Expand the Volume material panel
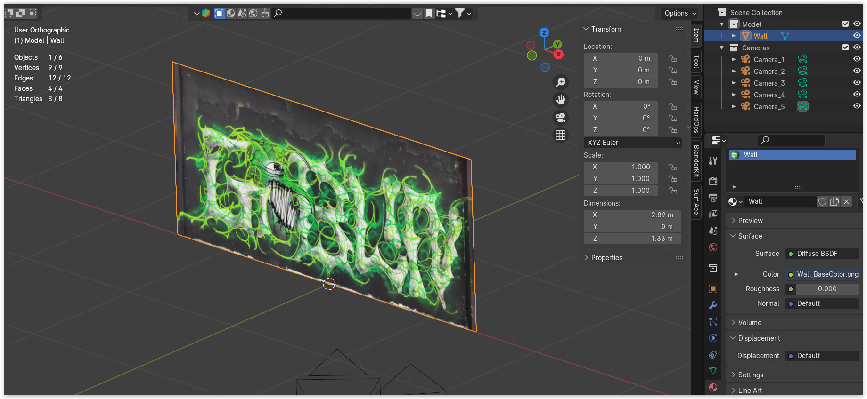This screenshot has width=867, height=399. coord(734,323)
